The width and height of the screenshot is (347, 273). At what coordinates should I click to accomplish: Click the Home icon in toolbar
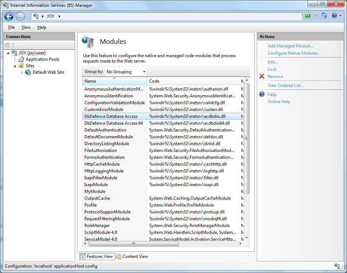[x=324, y=16]
